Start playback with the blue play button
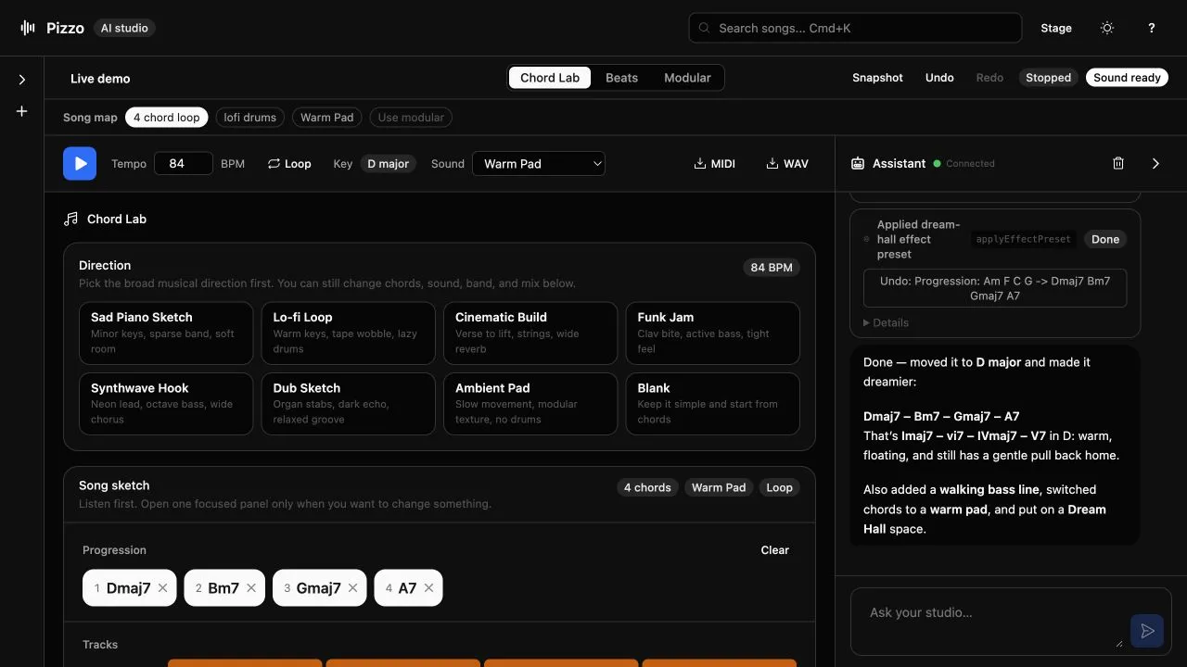Image resolution: width=1187 pixels, height=667 pixels. [80, 163]
